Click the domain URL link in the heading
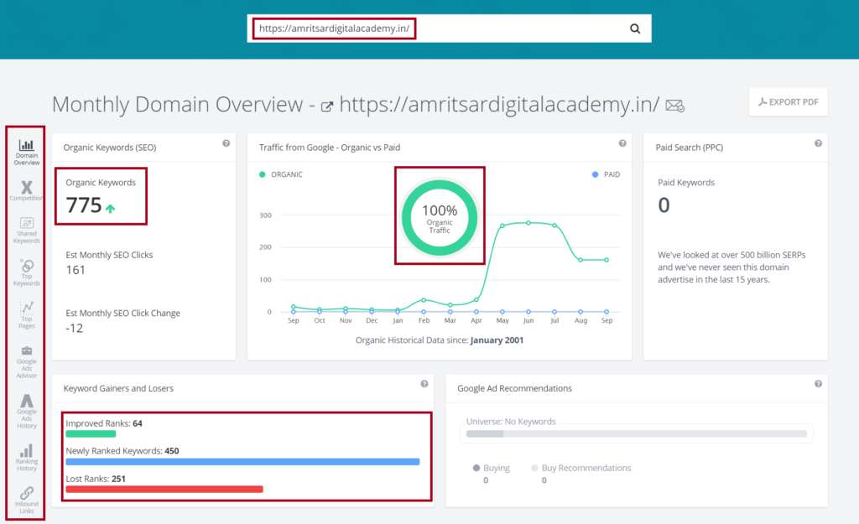The height and width of the screenshot is (524, 859). pos(499,104)
